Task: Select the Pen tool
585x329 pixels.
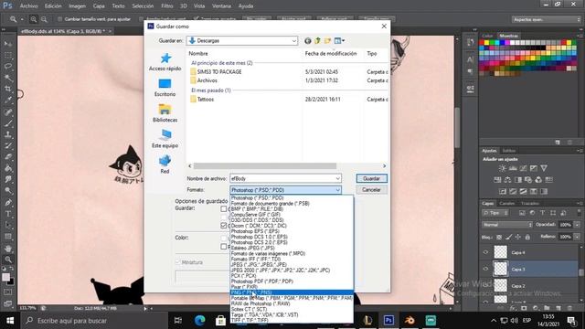Action: pos(8,203)
